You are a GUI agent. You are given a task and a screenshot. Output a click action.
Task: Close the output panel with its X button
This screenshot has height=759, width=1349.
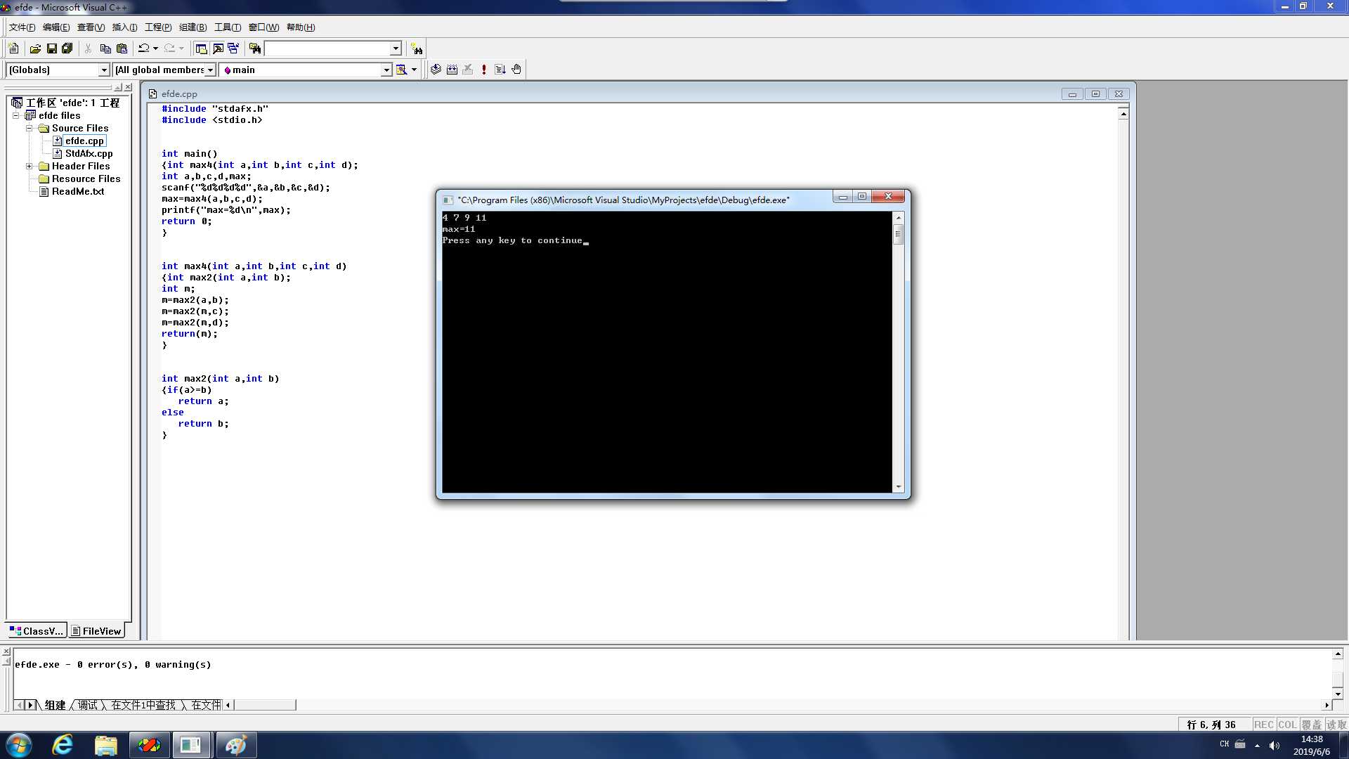click(6, 651)
